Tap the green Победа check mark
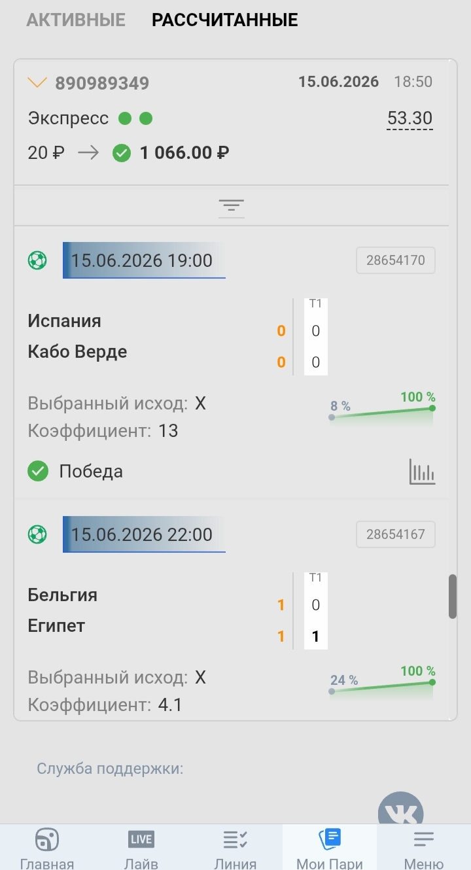The height and width of the screenshot is (870, 471). click(38, 471)
